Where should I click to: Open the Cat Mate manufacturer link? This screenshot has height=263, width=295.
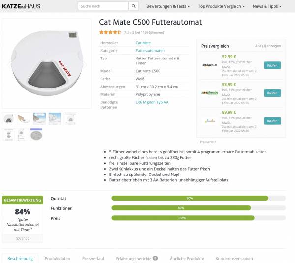(143, 43)
